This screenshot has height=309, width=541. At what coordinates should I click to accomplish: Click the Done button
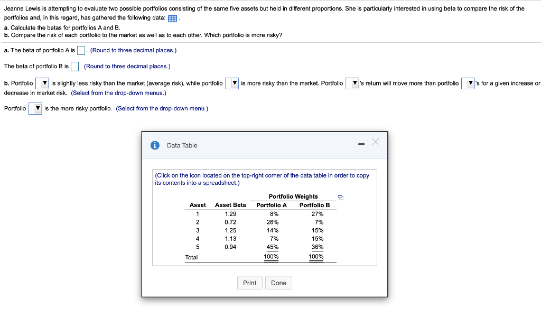coord(278,283)
